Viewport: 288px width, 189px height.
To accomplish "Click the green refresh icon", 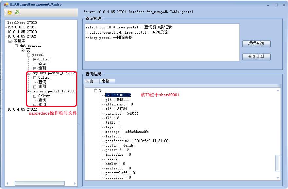I will click(17, 12).
